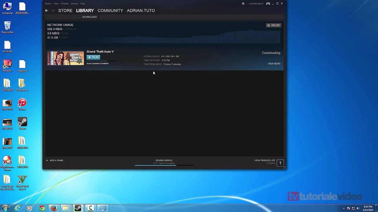The height and width of the screenshot is (212, 378).
Task: Click the VIEW NEWS link
Action: coord(274,64)
